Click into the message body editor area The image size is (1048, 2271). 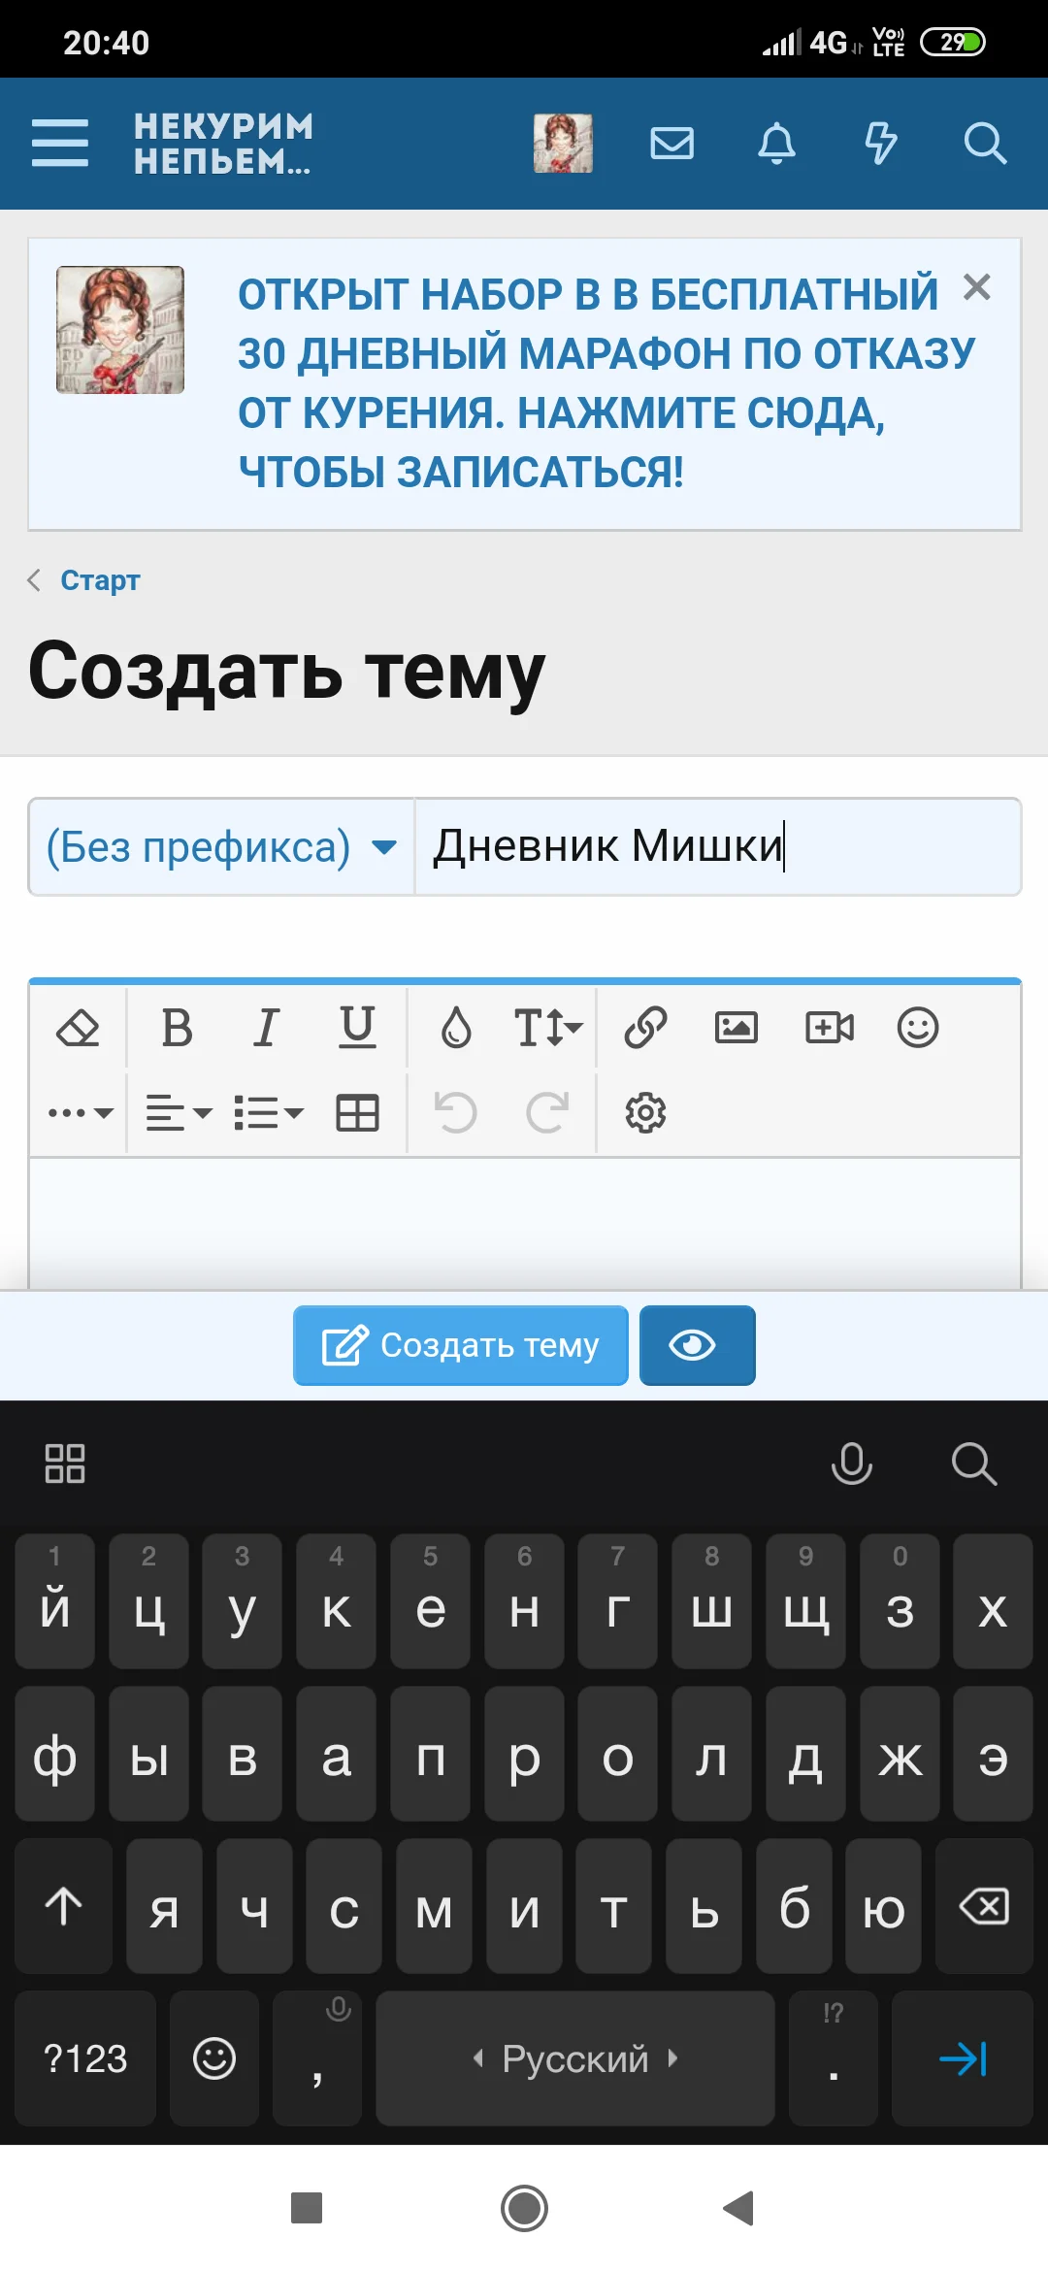tap(525, 1223)
